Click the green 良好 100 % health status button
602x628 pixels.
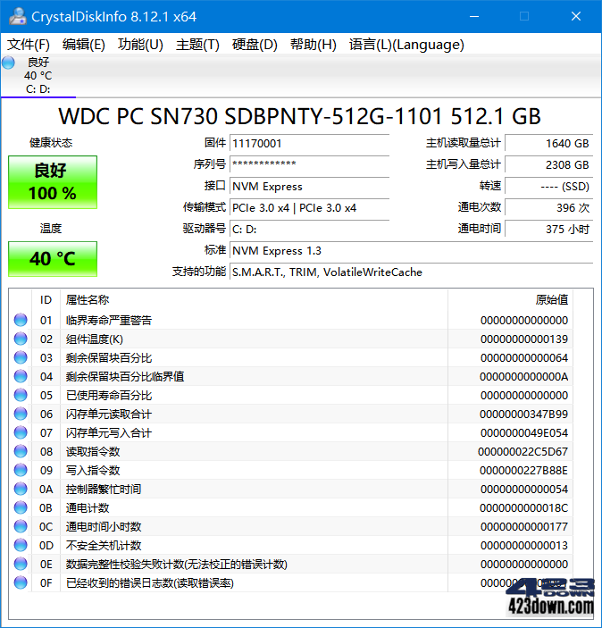(x=53, y=182)
